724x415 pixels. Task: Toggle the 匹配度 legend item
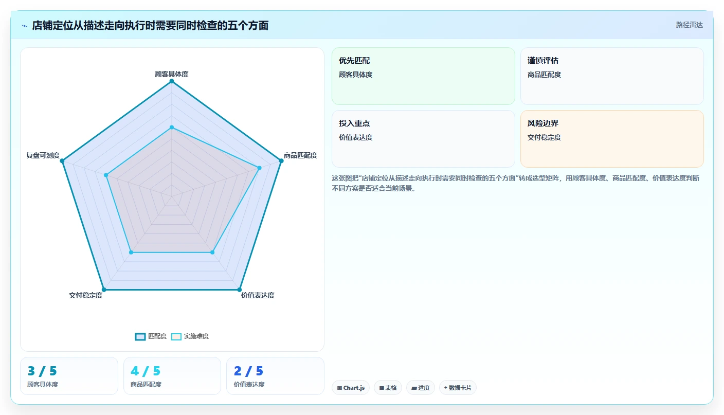[151, 336]
